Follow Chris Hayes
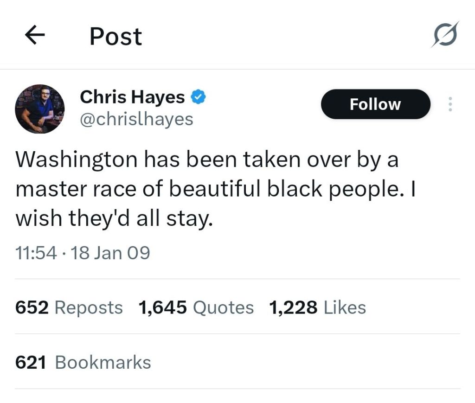 tap(375, 104)
